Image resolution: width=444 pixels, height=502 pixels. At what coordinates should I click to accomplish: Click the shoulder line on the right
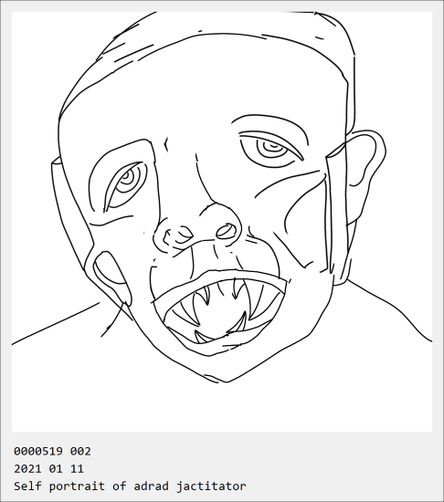pyautogui.click(x=389, y=308)
